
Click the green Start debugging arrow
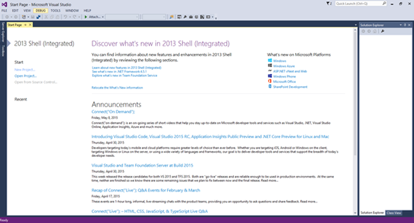click(86, 17)
